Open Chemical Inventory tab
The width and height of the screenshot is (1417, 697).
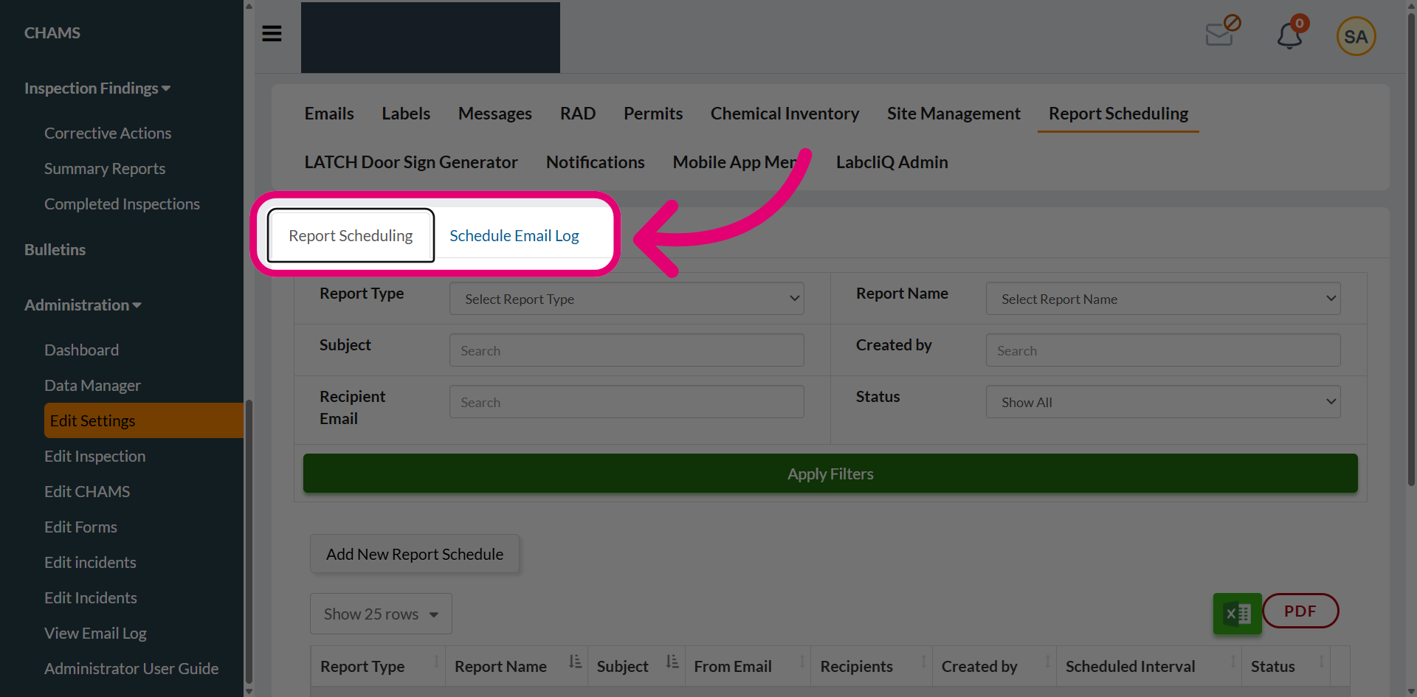coord(785,114)
